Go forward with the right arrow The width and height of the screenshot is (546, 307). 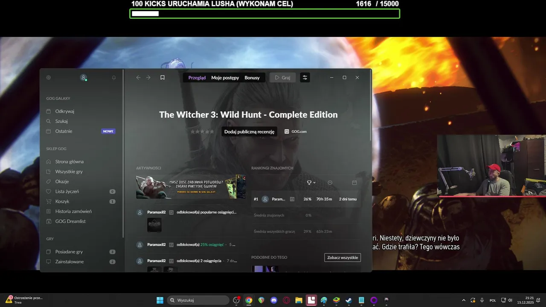click(x=148, y=78)
